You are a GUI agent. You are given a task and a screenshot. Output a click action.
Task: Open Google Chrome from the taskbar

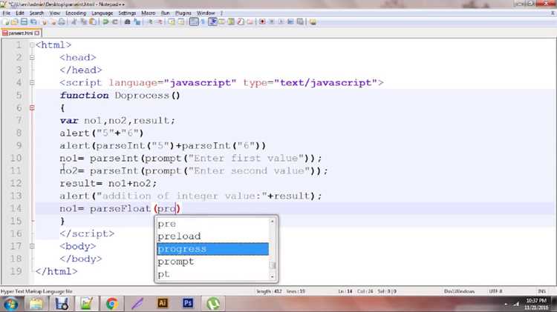tap(111, 304)
